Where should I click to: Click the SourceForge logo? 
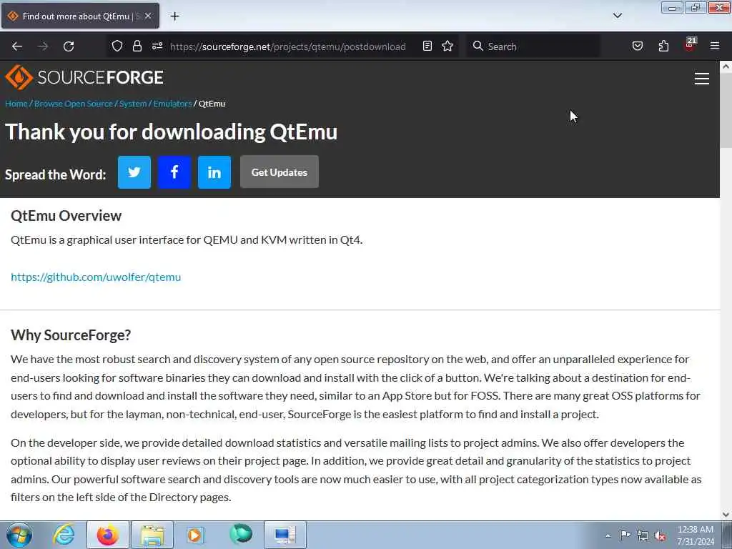point(84,77)
